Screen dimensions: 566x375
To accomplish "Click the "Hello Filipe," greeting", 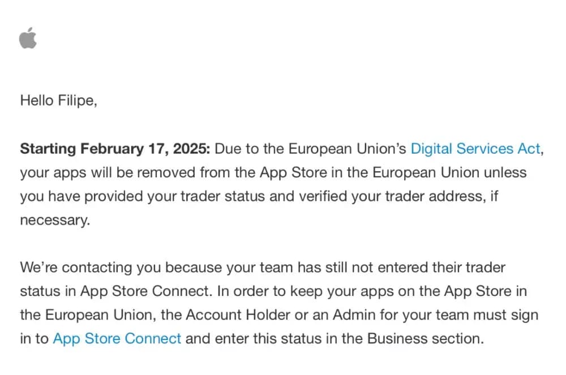I will coord(58,101).
